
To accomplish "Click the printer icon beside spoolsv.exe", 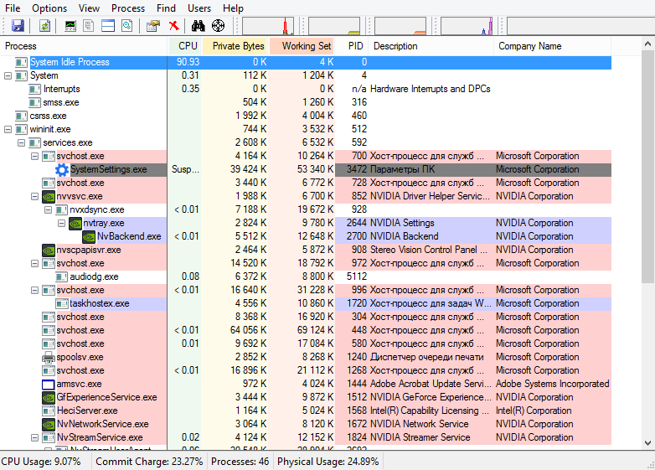I will [49, 357].
